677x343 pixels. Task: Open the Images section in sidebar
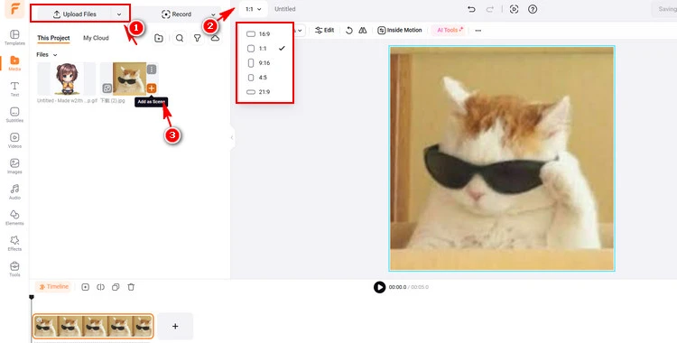tap(14, 166)
